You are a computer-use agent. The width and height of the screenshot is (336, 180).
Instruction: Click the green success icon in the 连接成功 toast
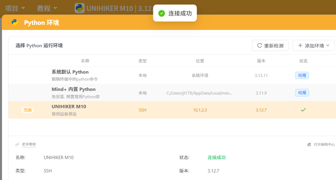161,13
